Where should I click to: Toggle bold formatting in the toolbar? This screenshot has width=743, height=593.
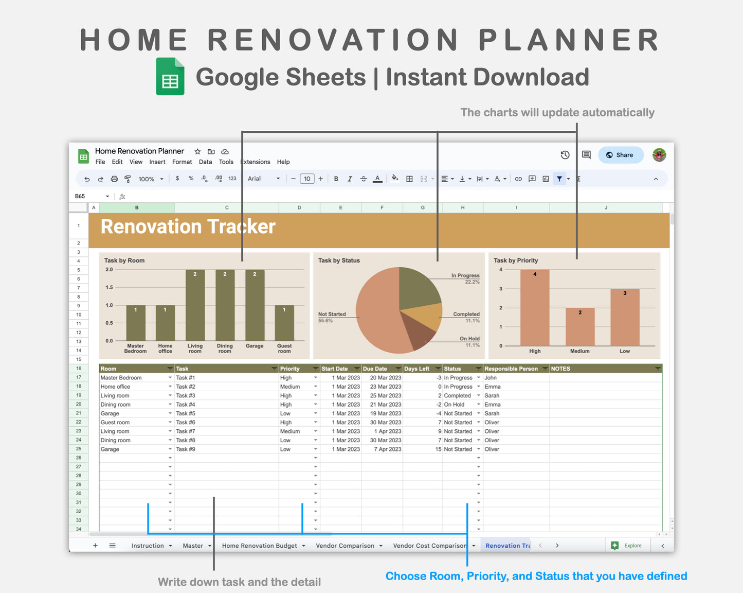(336, 179)
